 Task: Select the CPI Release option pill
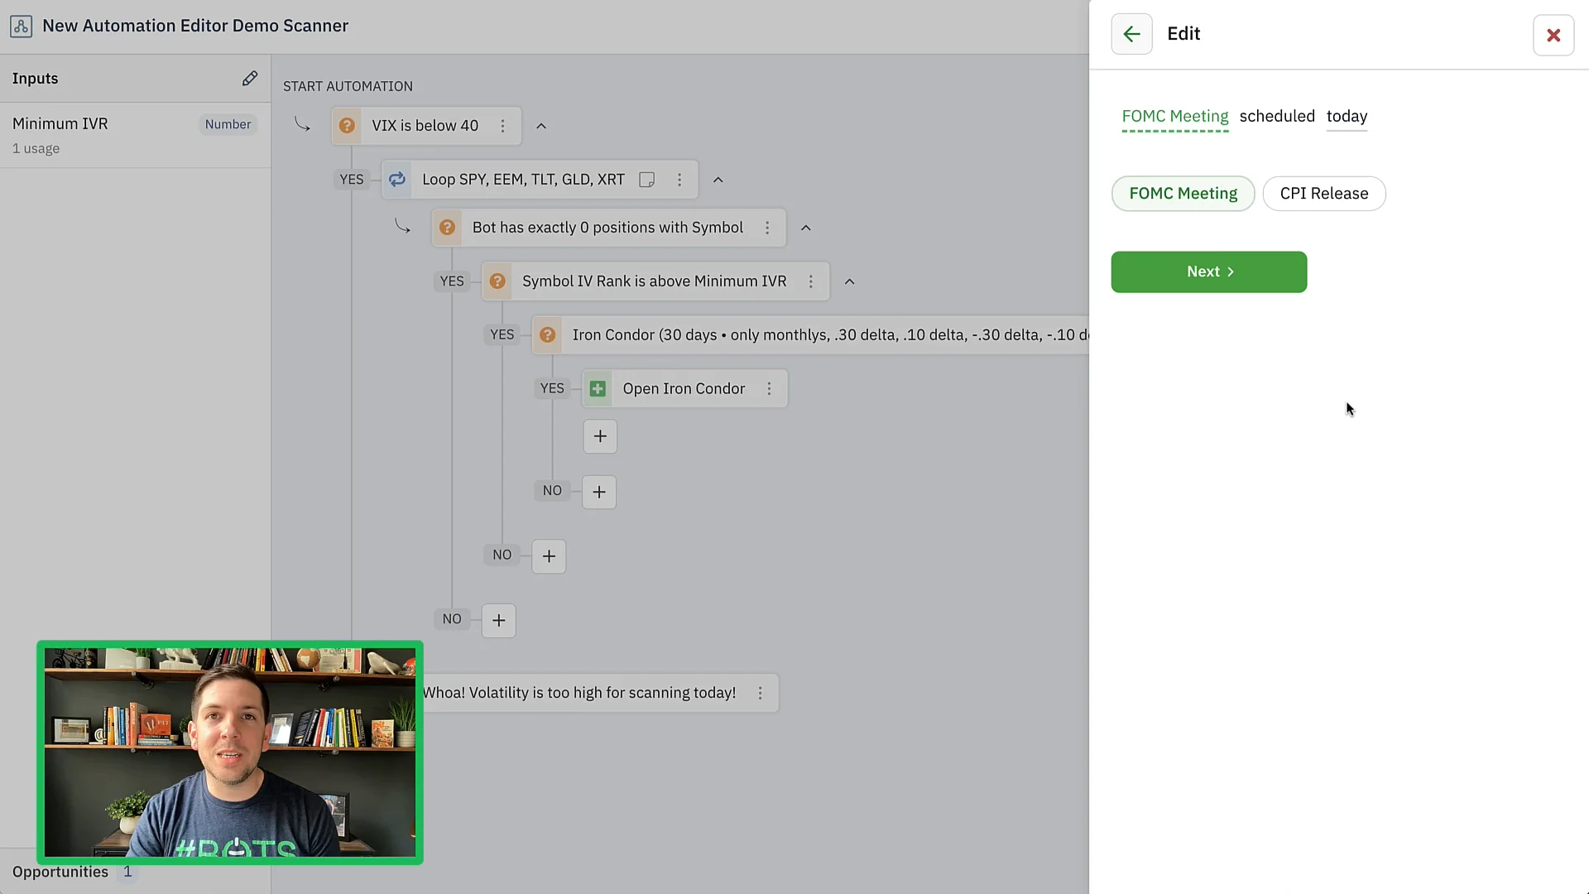[x=1323, y=194]
